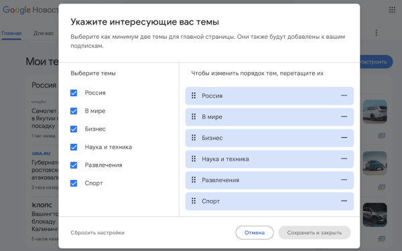The width and height of the screenshot is (402, 251).
Task: Open the Google apps grid icon
Action: 392,10
